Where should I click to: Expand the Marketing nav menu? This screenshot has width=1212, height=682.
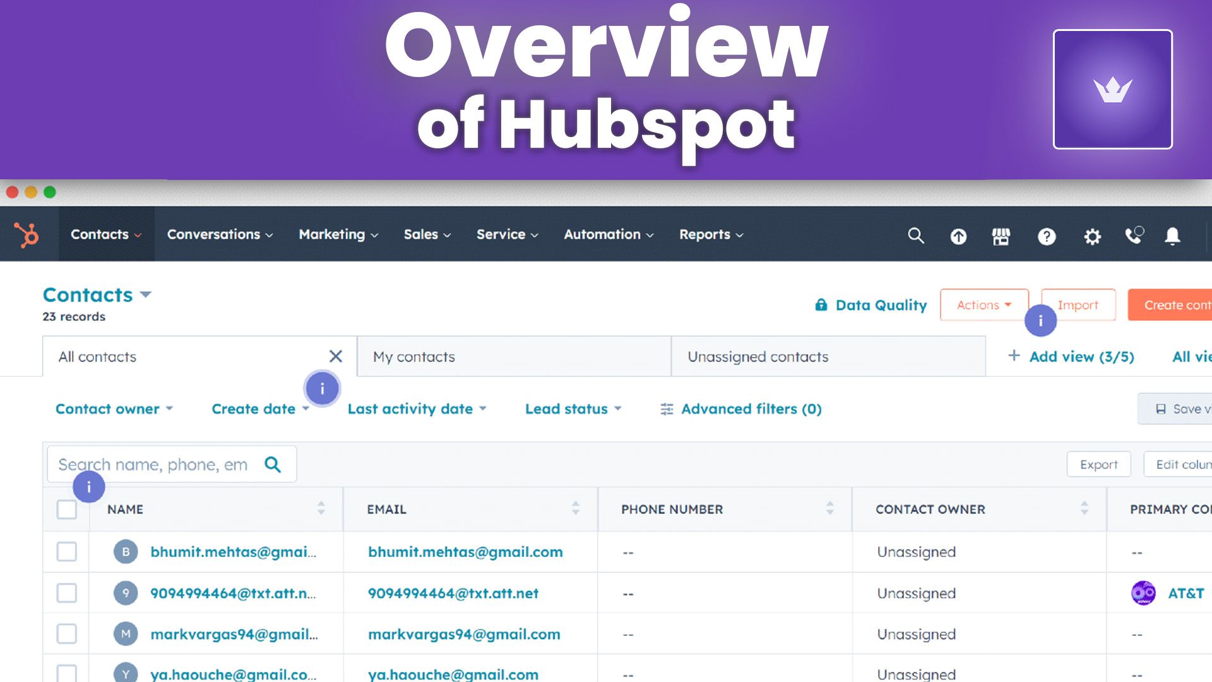pos(338,234)
